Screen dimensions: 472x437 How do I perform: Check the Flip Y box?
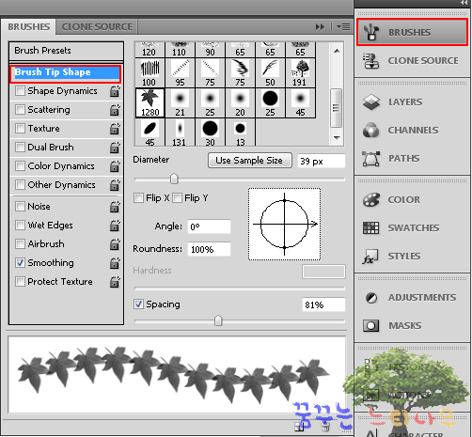[177, 198]
